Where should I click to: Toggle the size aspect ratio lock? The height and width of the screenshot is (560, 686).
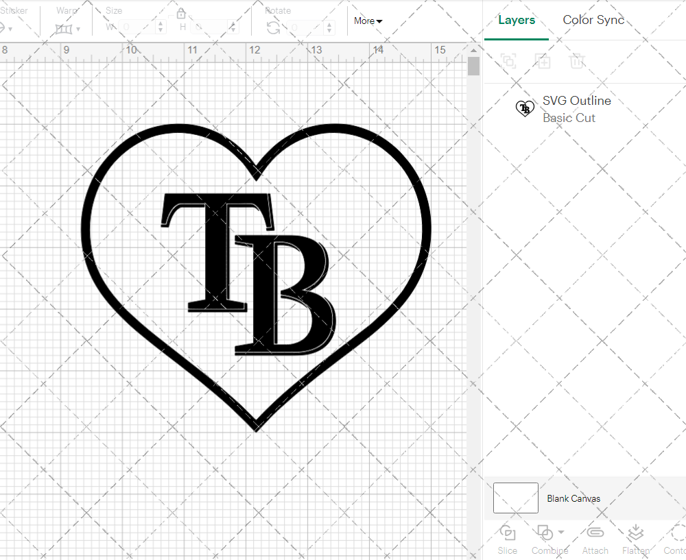(x=181, y=14)
